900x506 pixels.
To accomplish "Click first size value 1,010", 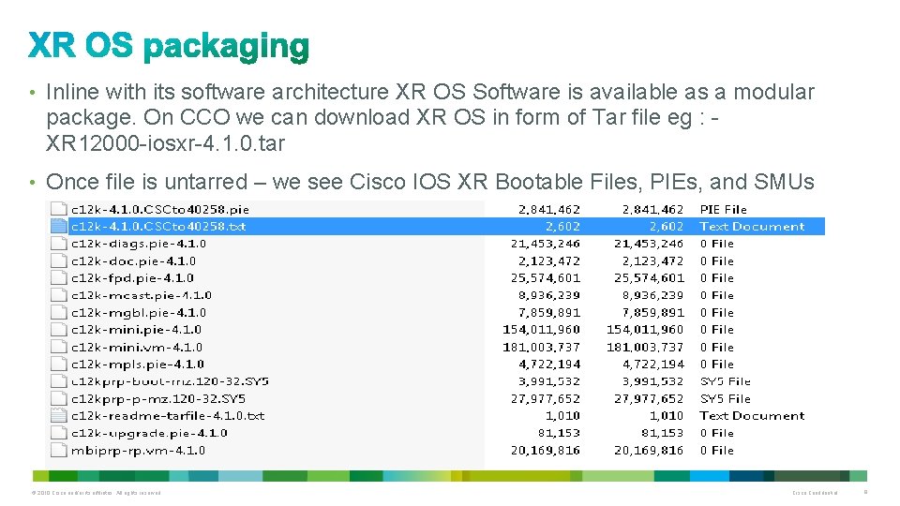I will point(562,416).
